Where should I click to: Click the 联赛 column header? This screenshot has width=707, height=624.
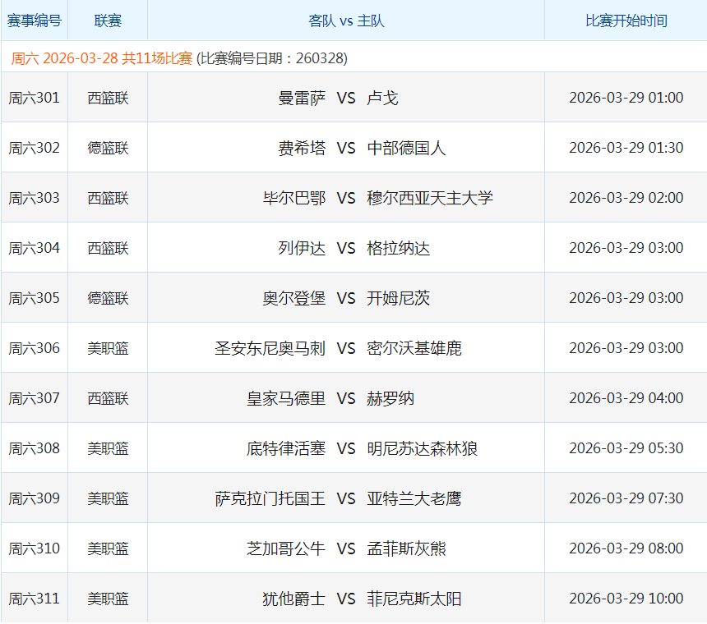(x=108, y=21)
